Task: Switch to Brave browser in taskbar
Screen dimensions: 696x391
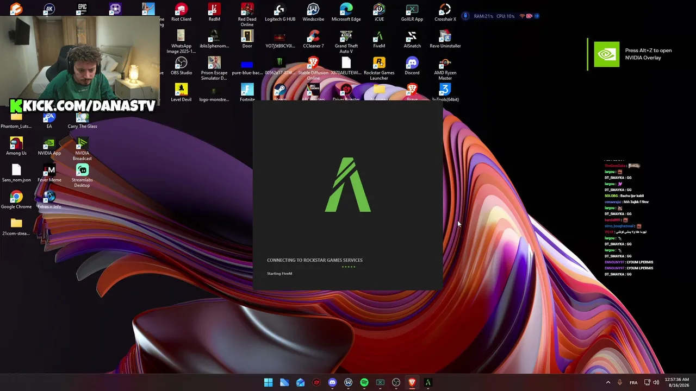Action: tap(412, 382)
